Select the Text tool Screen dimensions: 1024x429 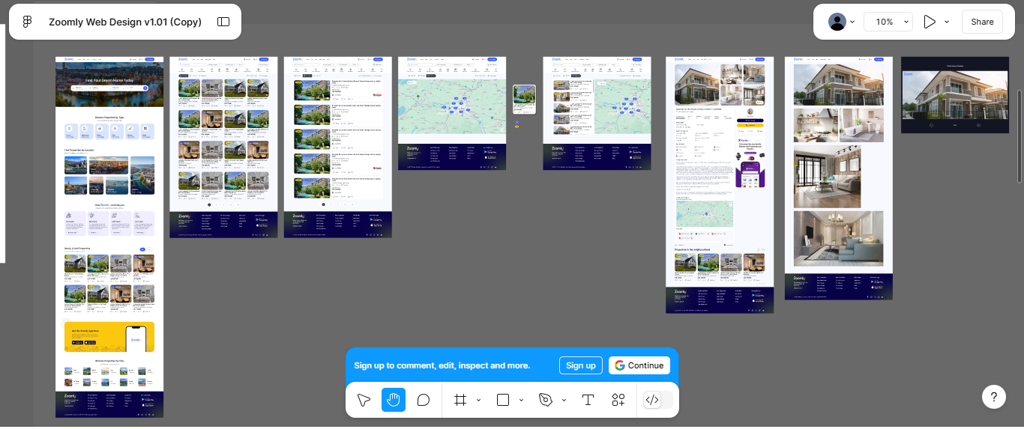pyautogui.click(x=588, y=400)
